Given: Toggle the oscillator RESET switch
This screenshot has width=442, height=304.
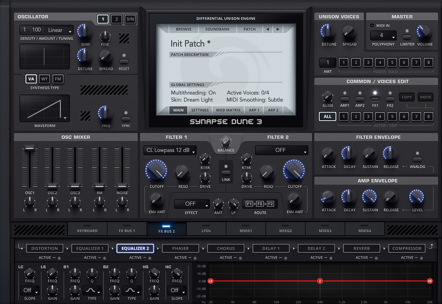Looking at the screenshot, I should 124,61.
